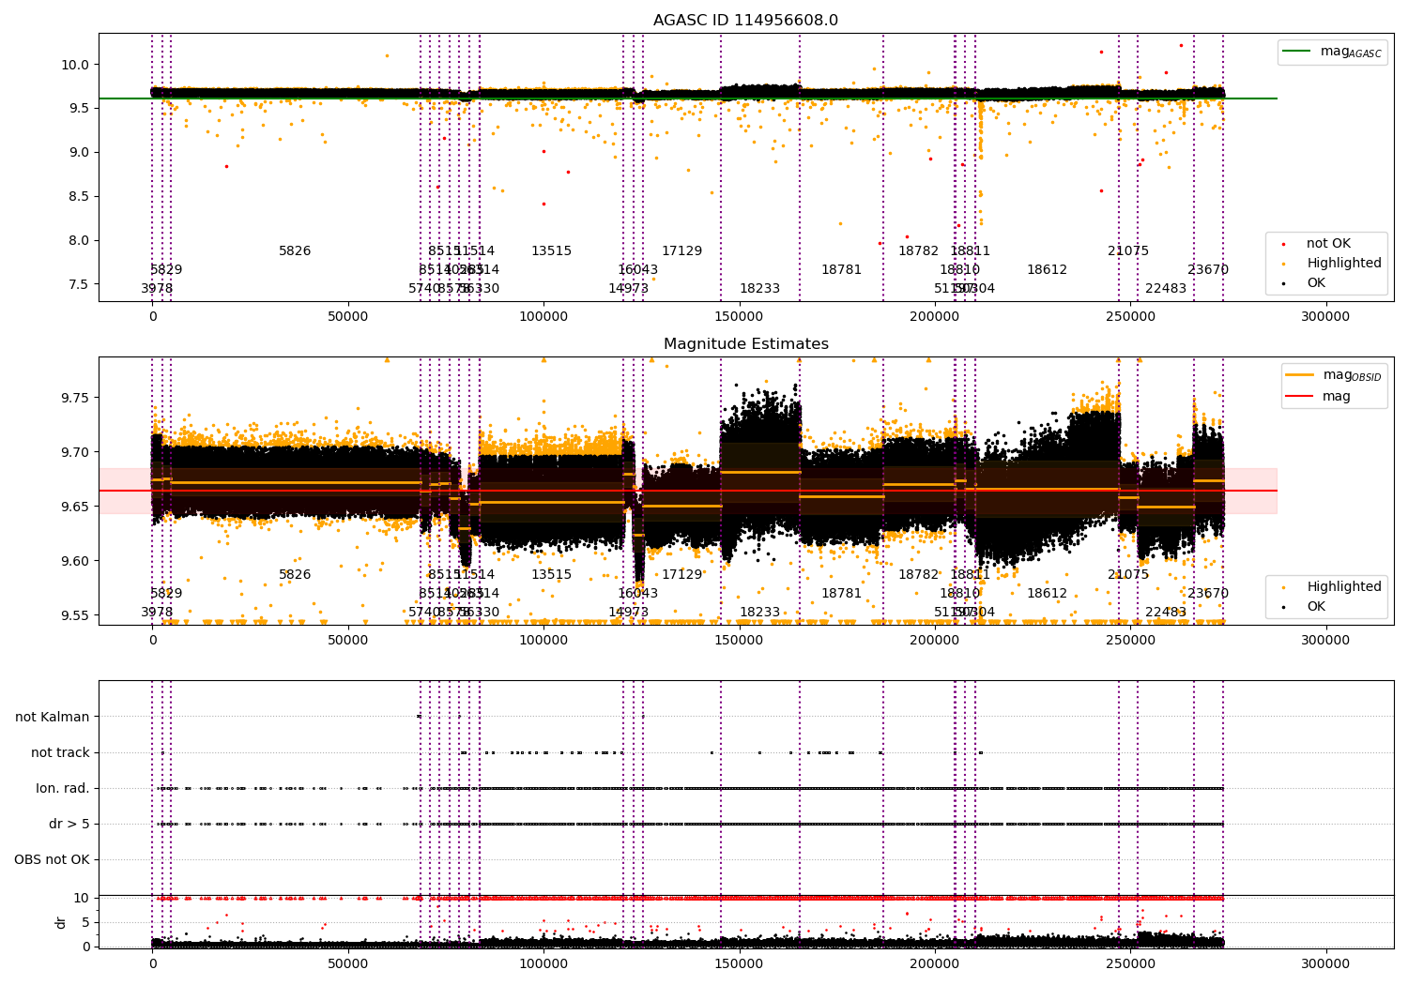Click the 8.0 tick on the top plot y-axis
This screenshot has height=985, width=1408.
pyautogui.click(x=77, y=240)
